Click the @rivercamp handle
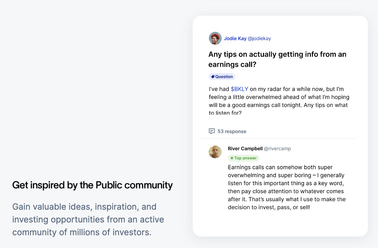 pos(277,149)
